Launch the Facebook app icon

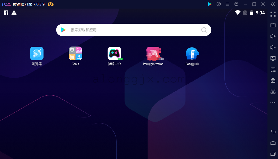(192, 53)
